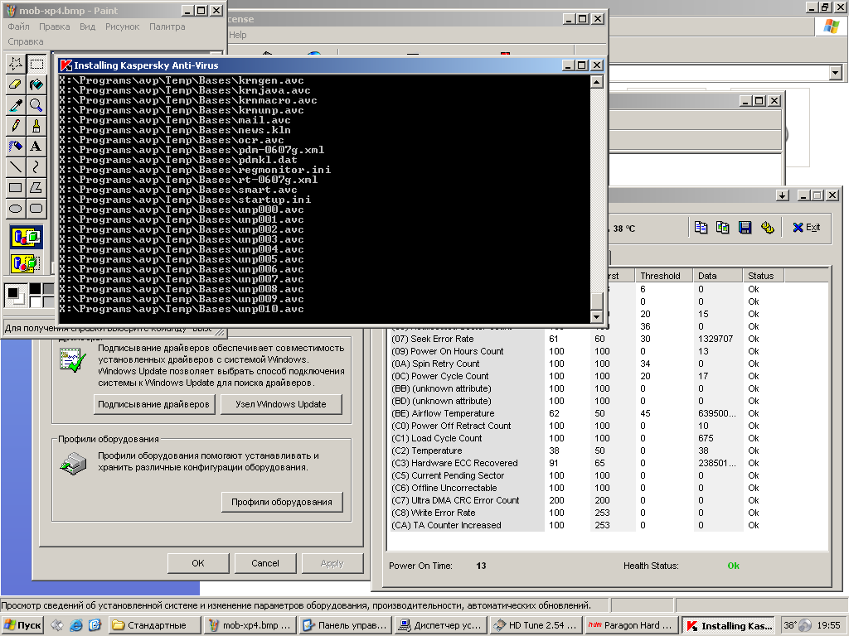Click the taskbar clock showing 19:55
Screen dimensions: 849x636
[829, 625]
